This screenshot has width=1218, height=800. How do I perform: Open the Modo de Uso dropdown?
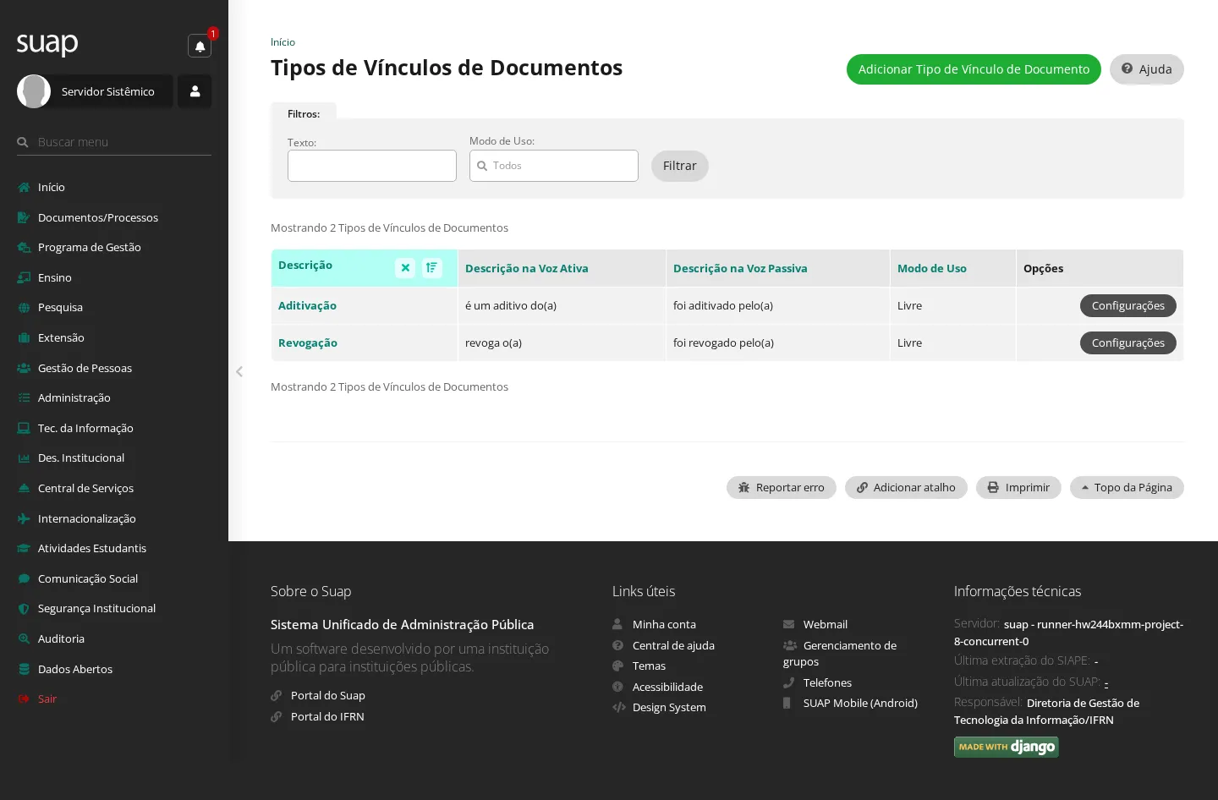click(554, 166)
